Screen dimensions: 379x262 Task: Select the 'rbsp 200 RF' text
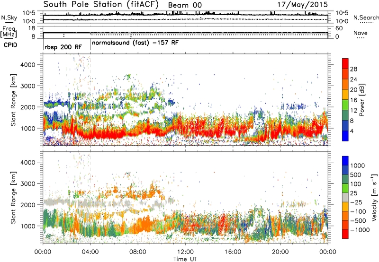point(63,47)
